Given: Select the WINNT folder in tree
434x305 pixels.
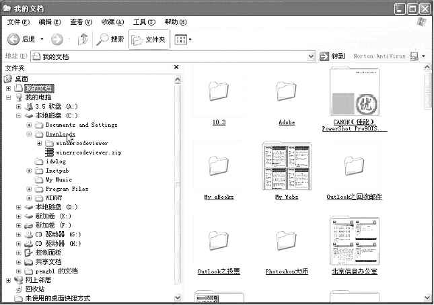Looking at the screenshot, I should point(54,198).
